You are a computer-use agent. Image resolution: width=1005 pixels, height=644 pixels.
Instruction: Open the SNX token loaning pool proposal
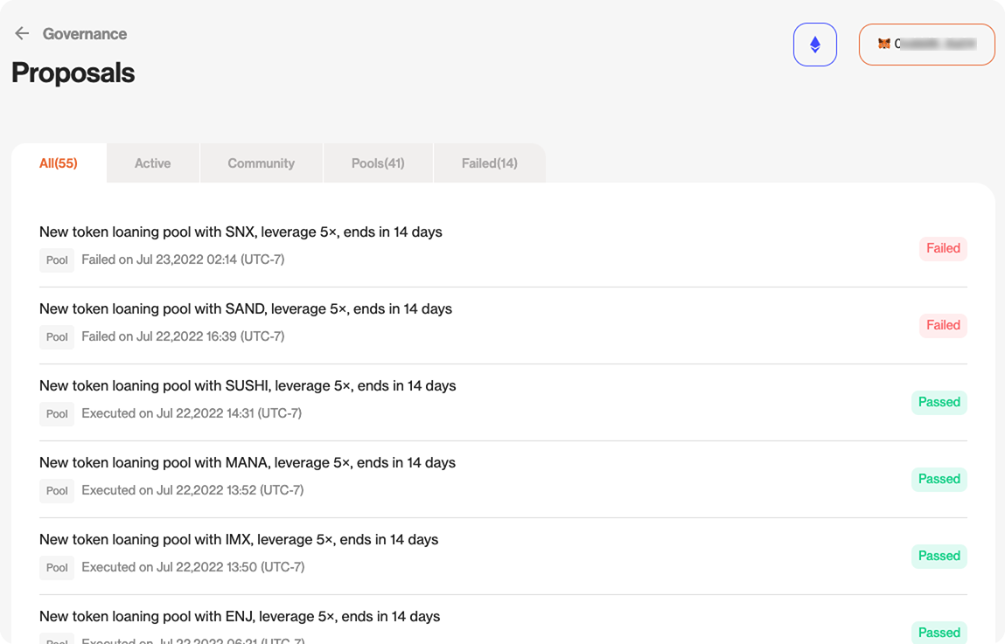pos(241,232)
